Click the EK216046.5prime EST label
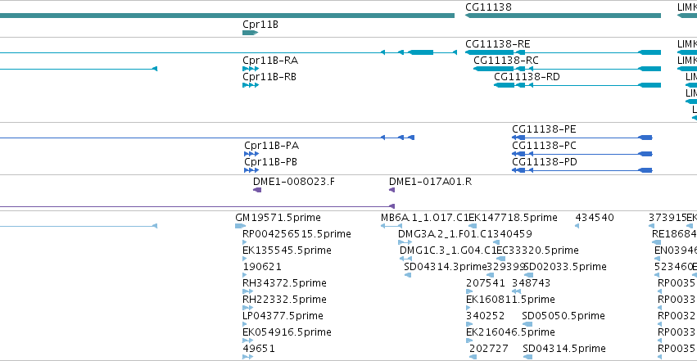Screen dimensions: 697x361 click(x=510, y=332)
